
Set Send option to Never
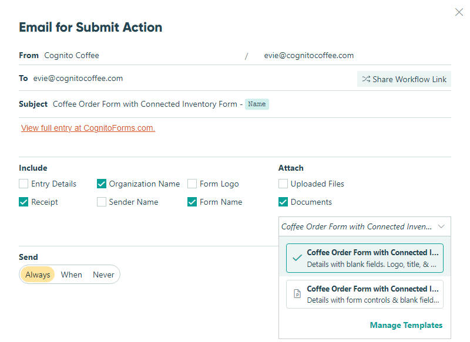(x=103, y=275)
